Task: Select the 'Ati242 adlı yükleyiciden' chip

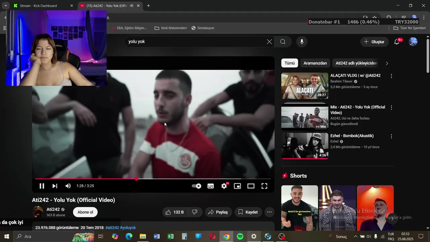Action: coord(356,63)
